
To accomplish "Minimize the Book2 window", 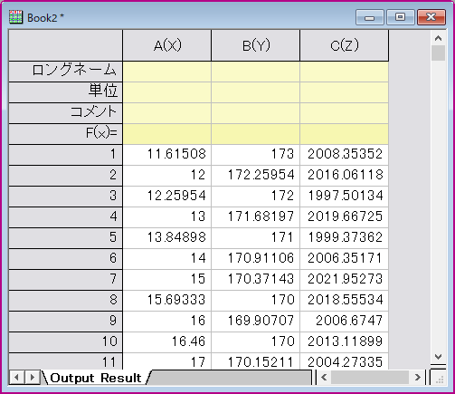I will point(370,17).
